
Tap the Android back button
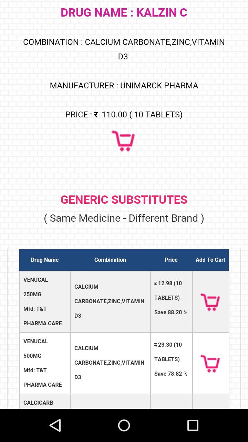pyautogui.click(x=55, y=425)
